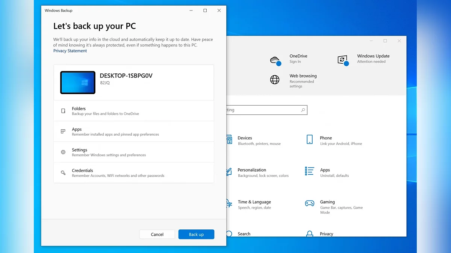Image resolution: width=451 pixels, height=253 pixels.
Task: Click the Windows Update sync icon
Action: tap(342, 60)
